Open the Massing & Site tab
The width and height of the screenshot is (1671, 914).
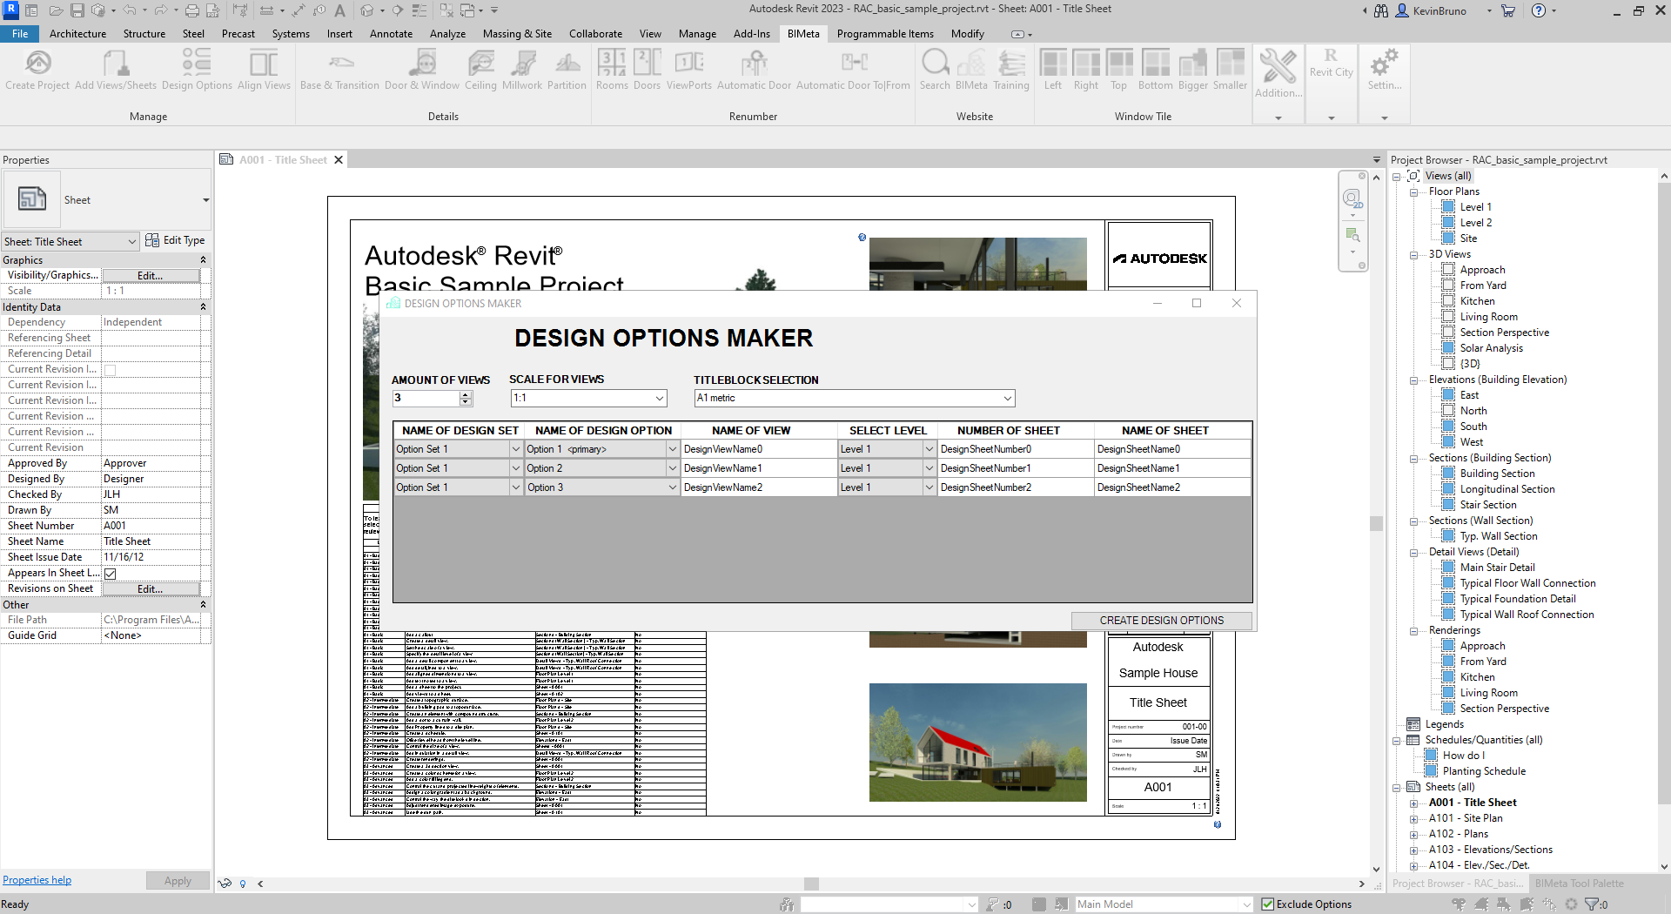pyautogui.click(x=517, y=34)
